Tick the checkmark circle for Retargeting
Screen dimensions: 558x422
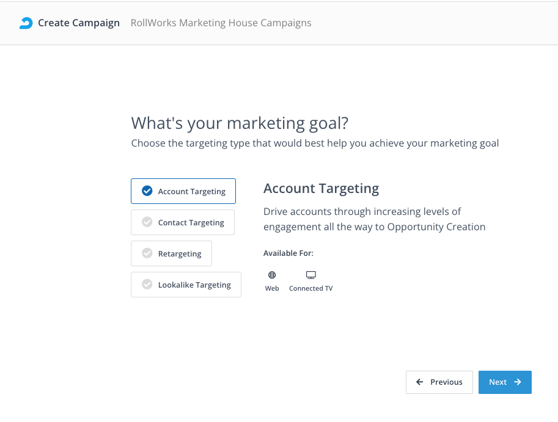point(147,253)
